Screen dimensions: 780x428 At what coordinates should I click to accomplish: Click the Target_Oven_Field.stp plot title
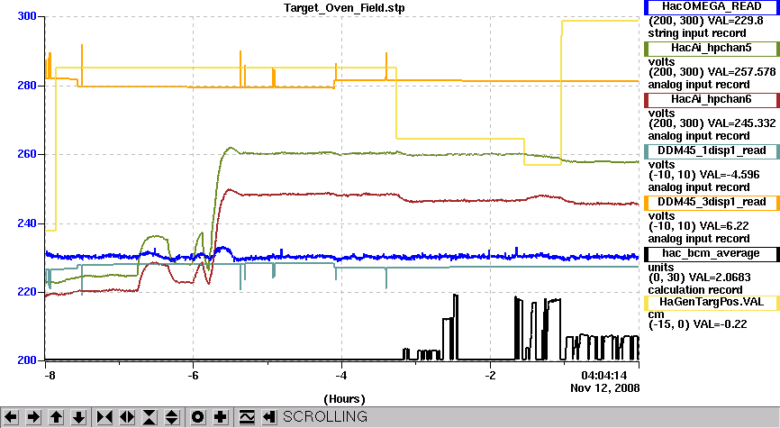pos(344,8)
